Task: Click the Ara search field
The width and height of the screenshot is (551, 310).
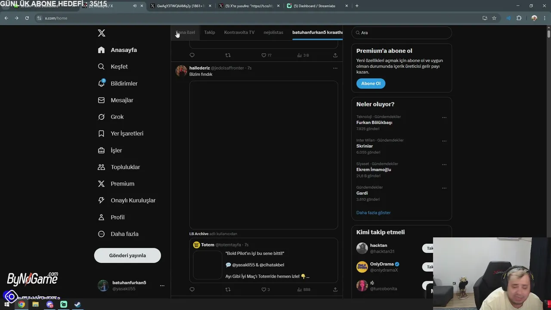Action: tap(402, 33)
